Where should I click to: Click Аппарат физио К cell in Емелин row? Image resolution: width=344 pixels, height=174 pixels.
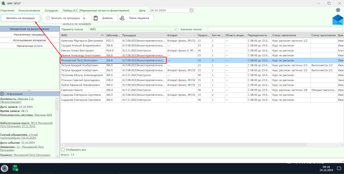click(182, 50)
